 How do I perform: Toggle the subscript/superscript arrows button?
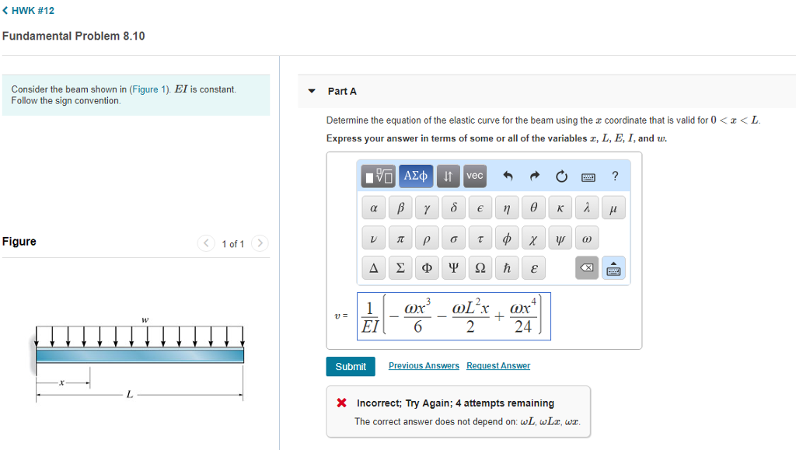click(447, 176)
